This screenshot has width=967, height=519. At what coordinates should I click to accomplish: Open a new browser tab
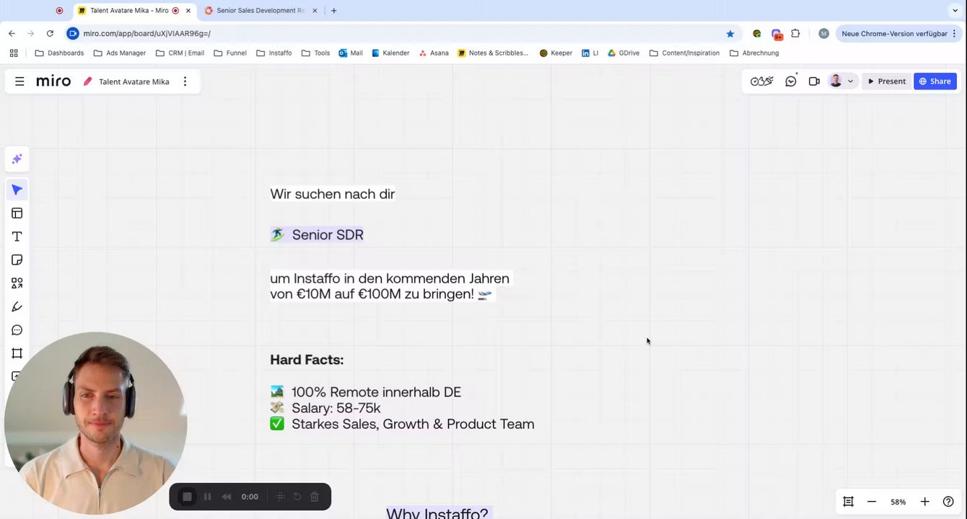(333, 11)
